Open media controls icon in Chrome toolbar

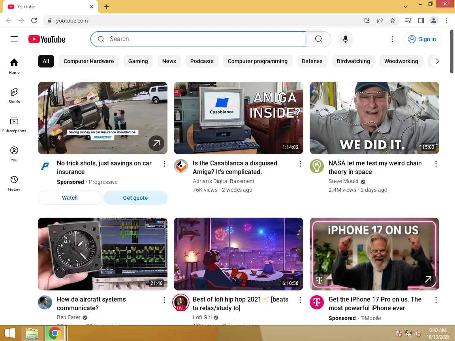point(408,21)
